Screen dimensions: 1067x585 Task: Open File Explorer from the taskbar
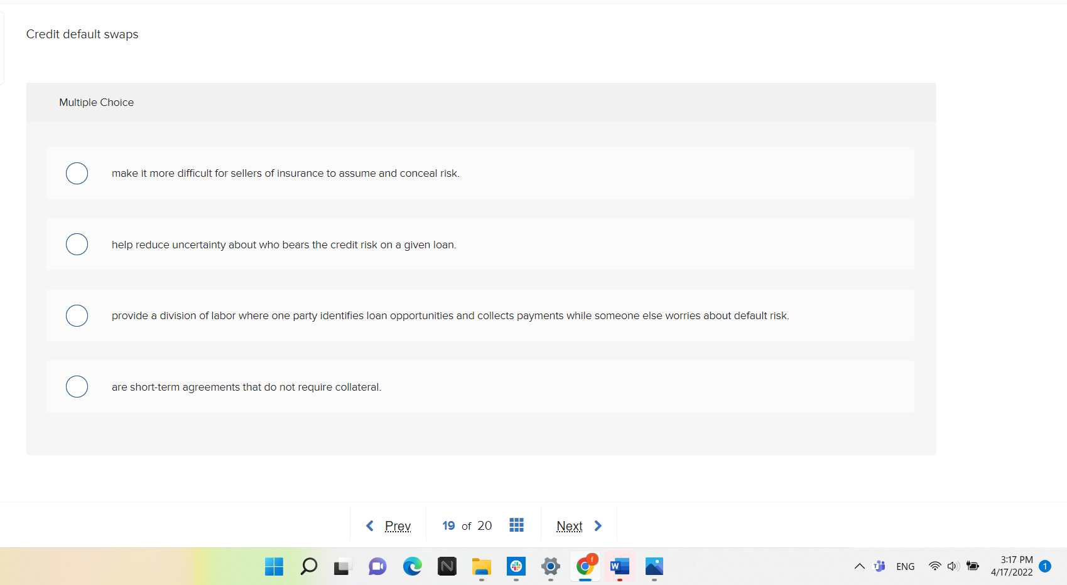pyautogui.click(x=481, y=567)
